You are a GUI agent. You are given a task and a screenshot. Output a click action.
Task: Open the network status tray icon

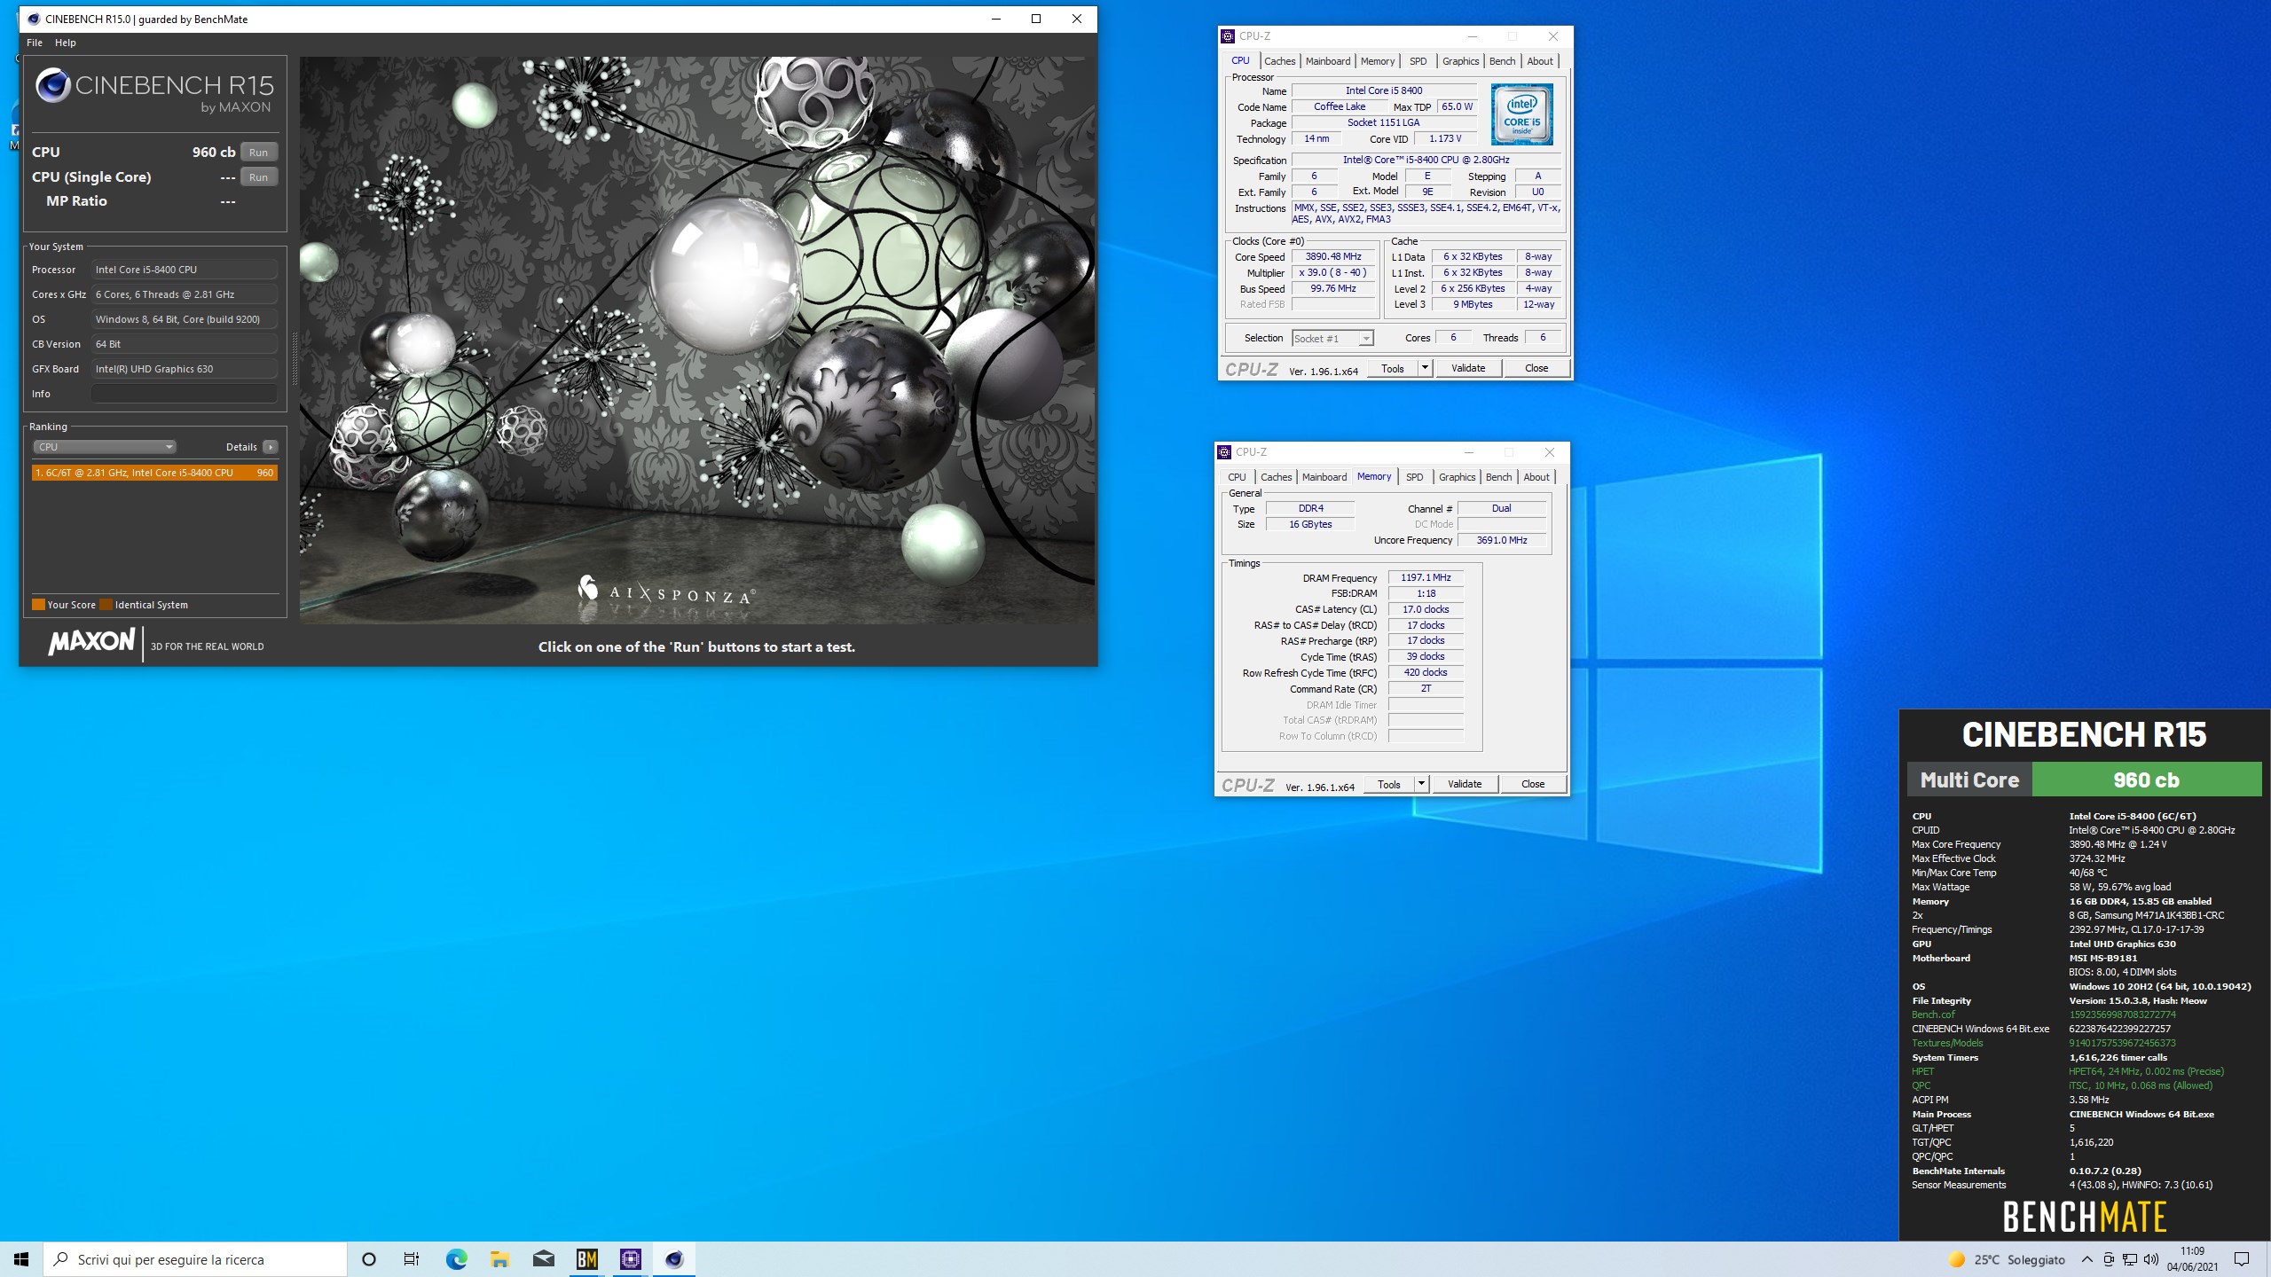pyautogui.click(x=2130, y=1259)
